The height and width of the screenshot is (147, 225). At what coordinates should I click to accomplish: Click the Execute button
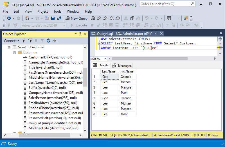click(x=79, y=25)
